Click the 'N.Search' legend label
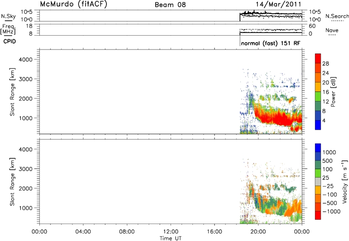The width and height of the screenshot is (349, 241). pyautogui.click(x=337, y=16)
